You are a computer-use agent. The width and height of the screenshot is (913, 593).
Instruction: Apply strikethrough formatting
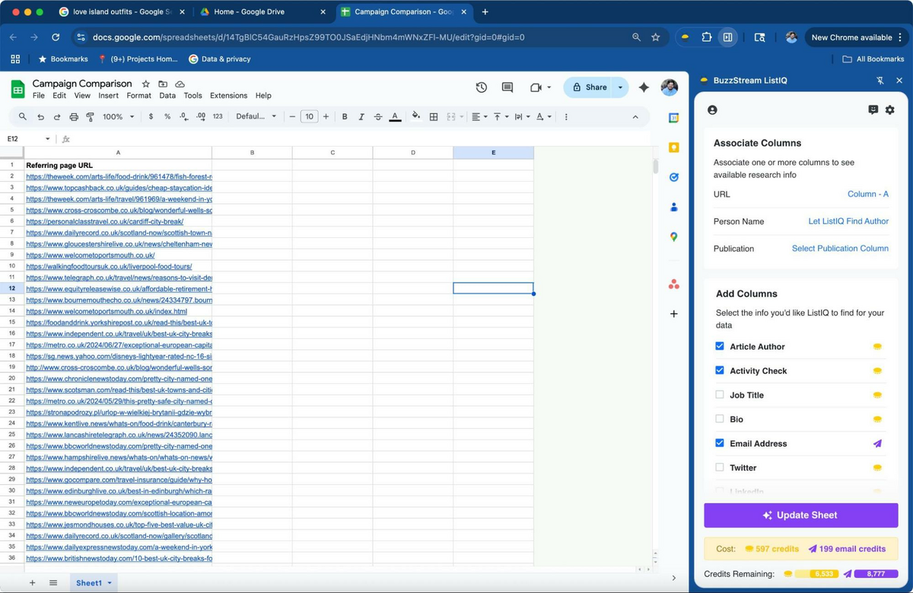(x=378, y=116)
